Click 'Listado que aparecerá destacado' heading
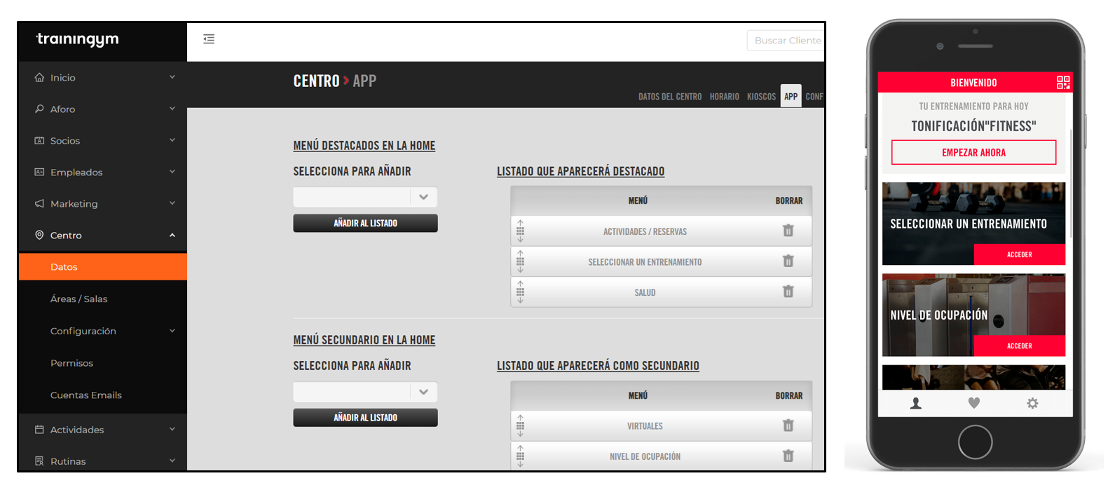Image resolution: width=1108 pixels, height=497 pixels. click(581, 171)
